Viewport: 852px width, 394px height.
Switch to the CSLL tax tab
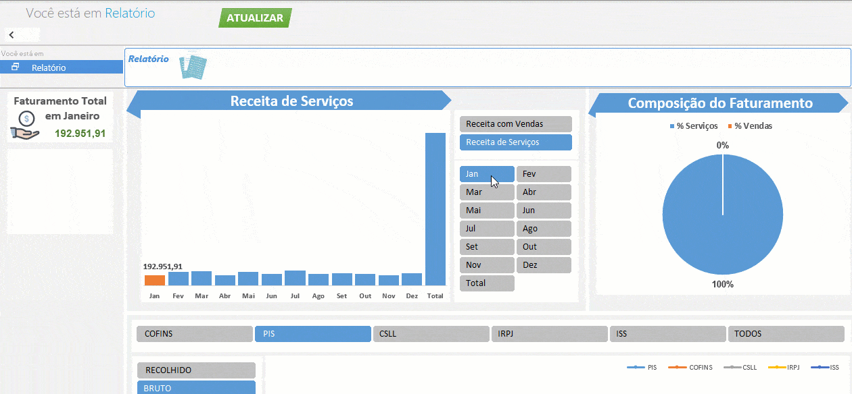pyautogui.click(x=431, y=334)
